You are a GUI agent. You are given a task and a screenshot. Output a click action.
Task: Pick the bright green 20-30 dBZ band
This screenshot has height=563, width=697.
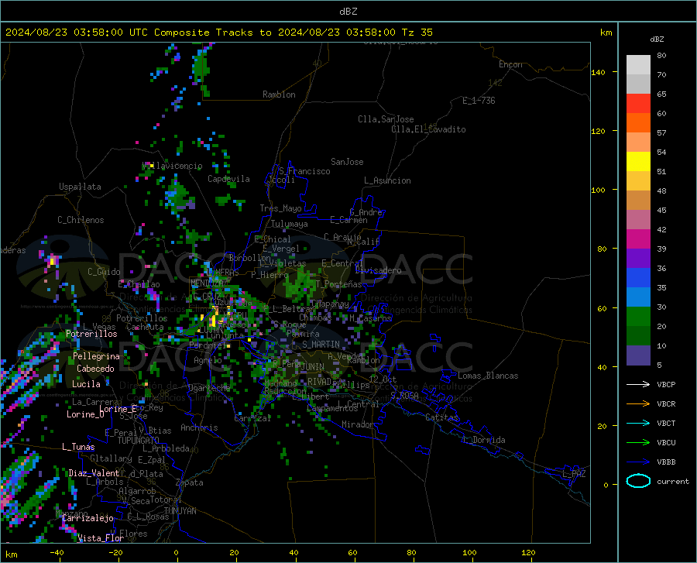pyautogui.click(x=638, y=317)
